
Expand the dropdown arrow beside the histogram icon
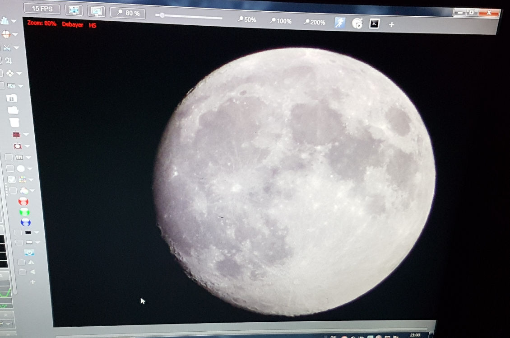tap(14, 21)
